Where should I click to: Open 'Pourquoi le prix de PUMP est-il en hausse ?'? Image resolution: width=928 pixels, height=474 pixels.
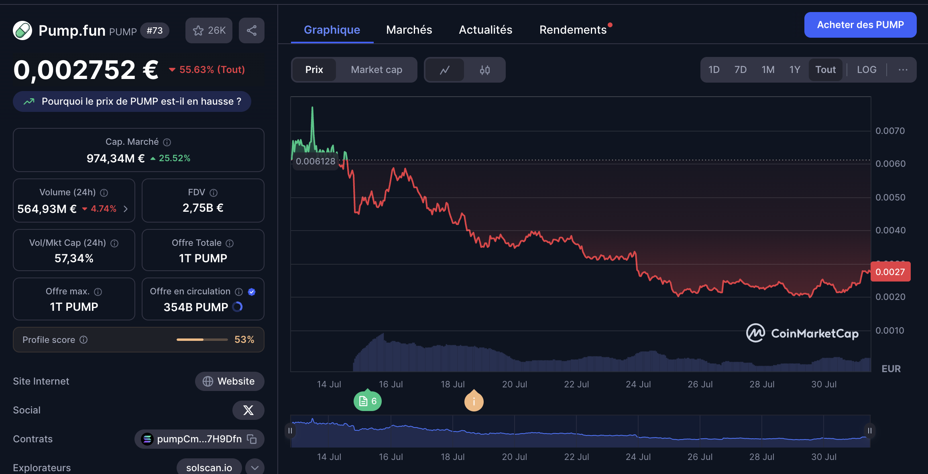point(132,101)
